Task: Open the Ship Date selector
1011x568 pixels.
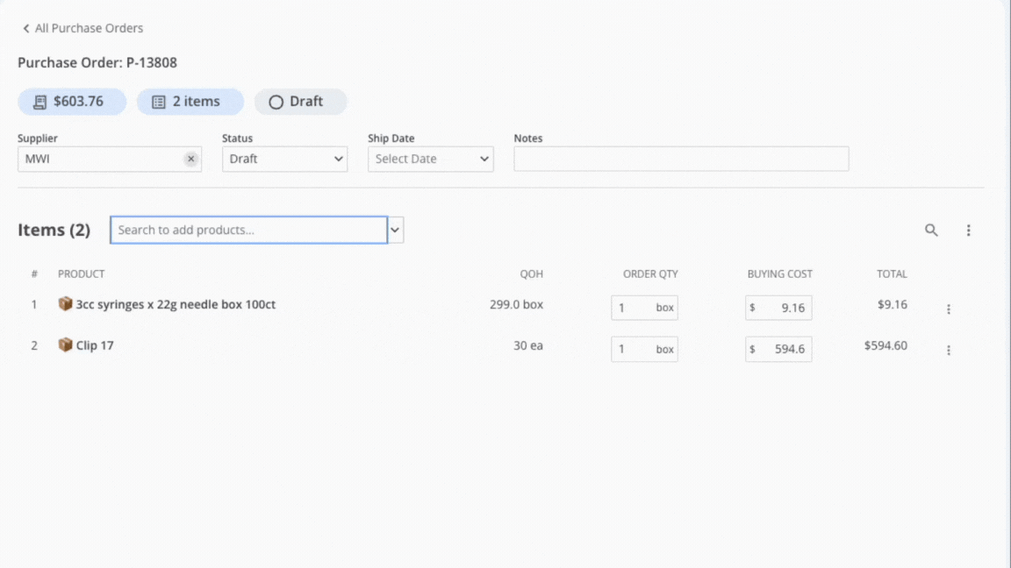Action: [430, 160]
